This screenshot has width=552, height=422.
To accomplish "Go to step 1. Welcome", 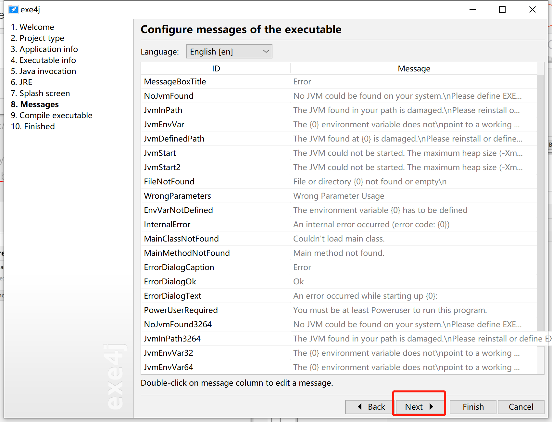I will (32, 27).
